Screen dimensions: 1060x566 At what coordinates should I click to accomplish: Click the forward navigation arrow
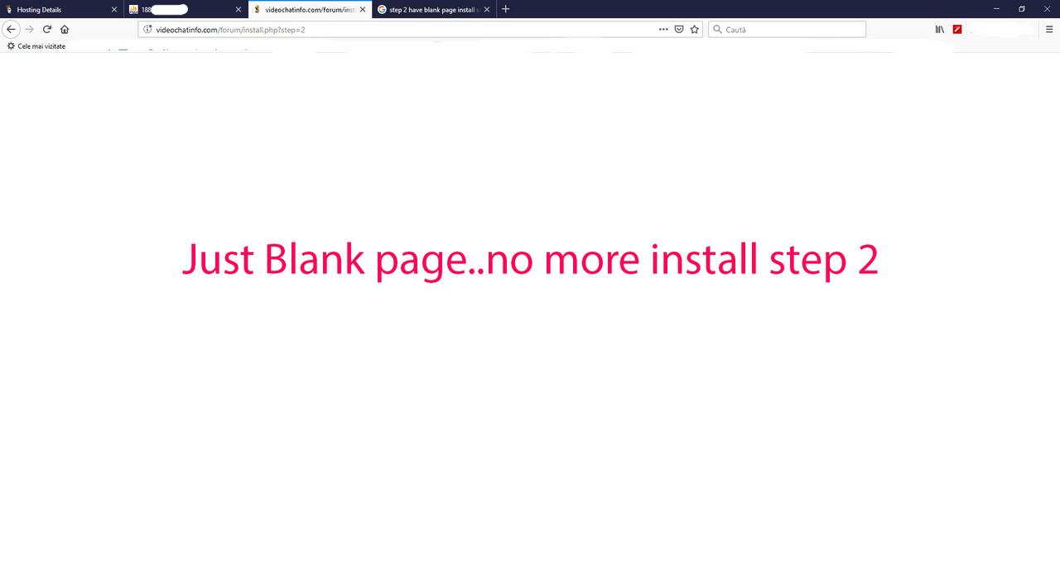pos(29,29)
